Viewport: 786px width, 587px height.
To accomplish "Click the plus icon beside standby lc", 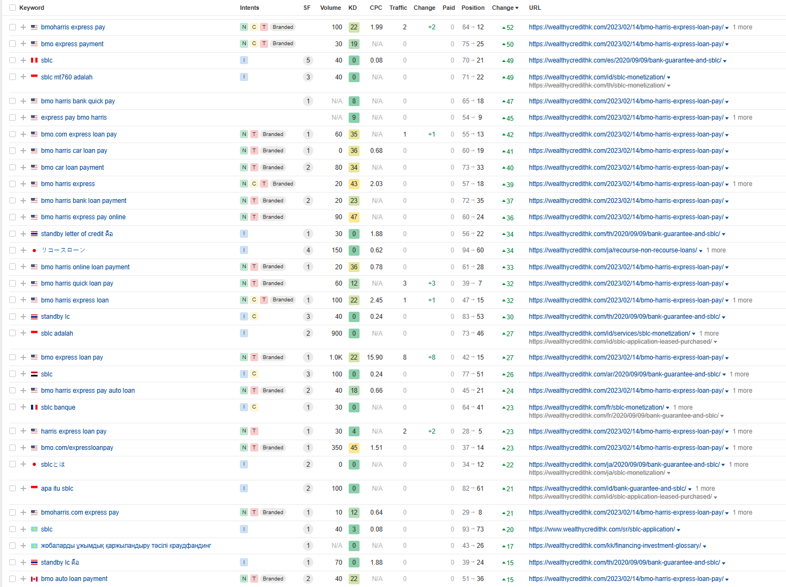I will 23,317.
